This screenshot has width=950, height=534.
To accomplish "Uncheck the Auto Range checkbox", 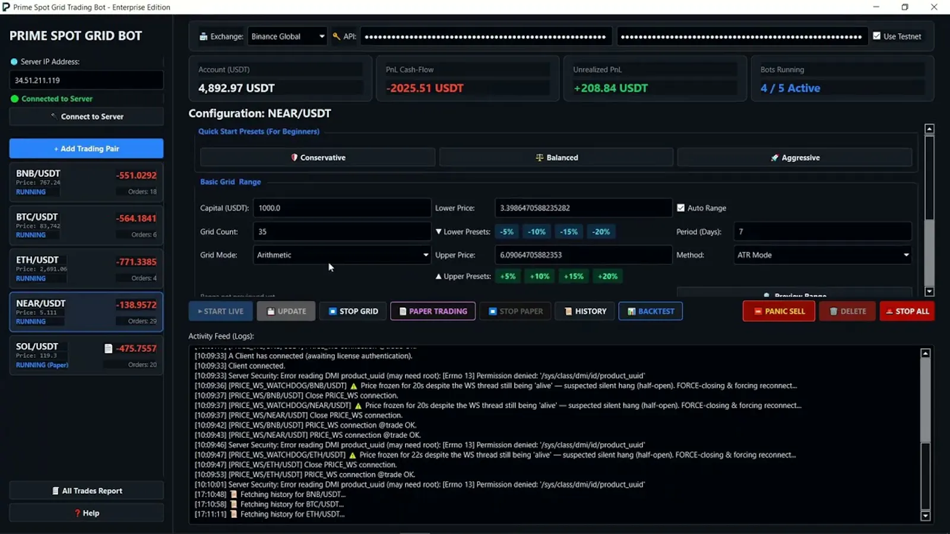I will click(x=681, y=208).
